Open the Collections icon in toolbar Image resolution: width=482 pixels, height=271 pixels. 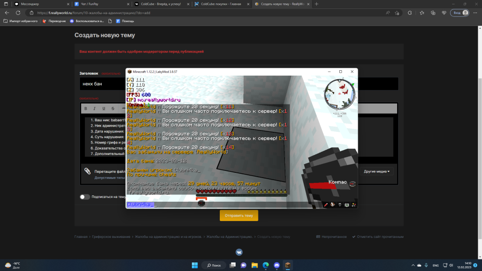(433, 13)
